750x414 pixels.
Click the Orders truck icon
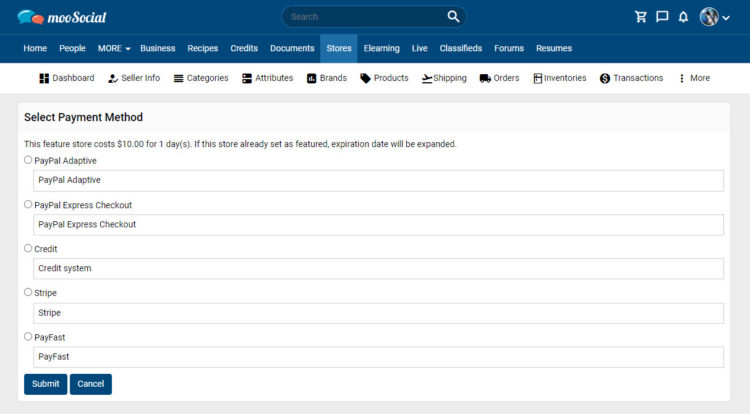click(485, 78)
